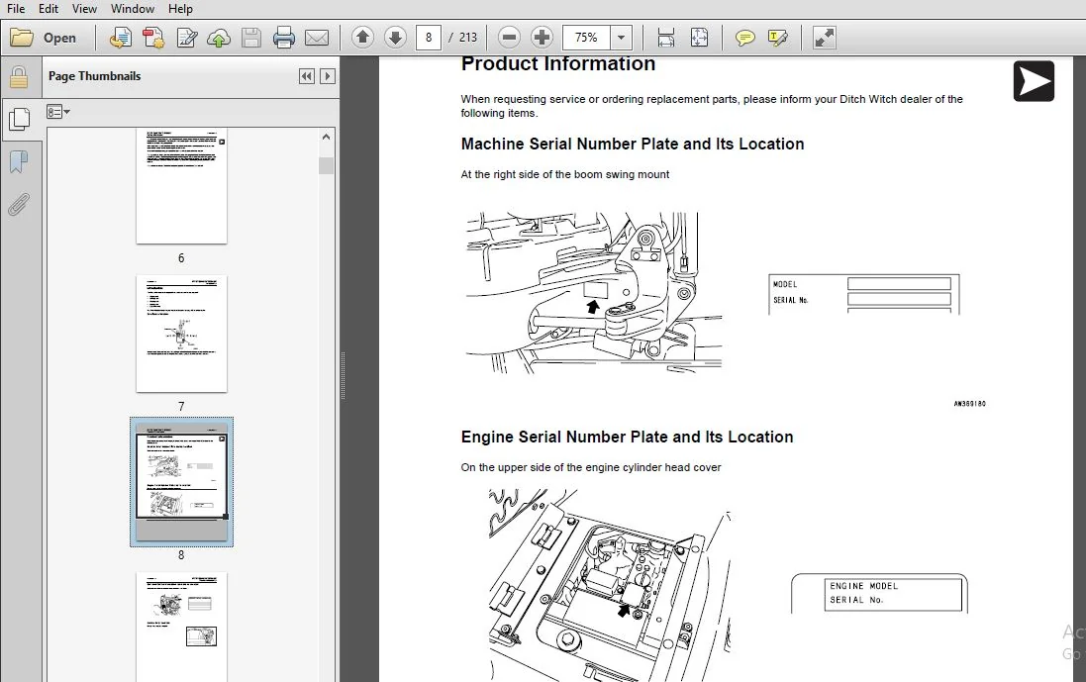This screenshot has width=1086, height=682.
Task: Click Machine Serial Number Plate heading
Action: [633, 144]
